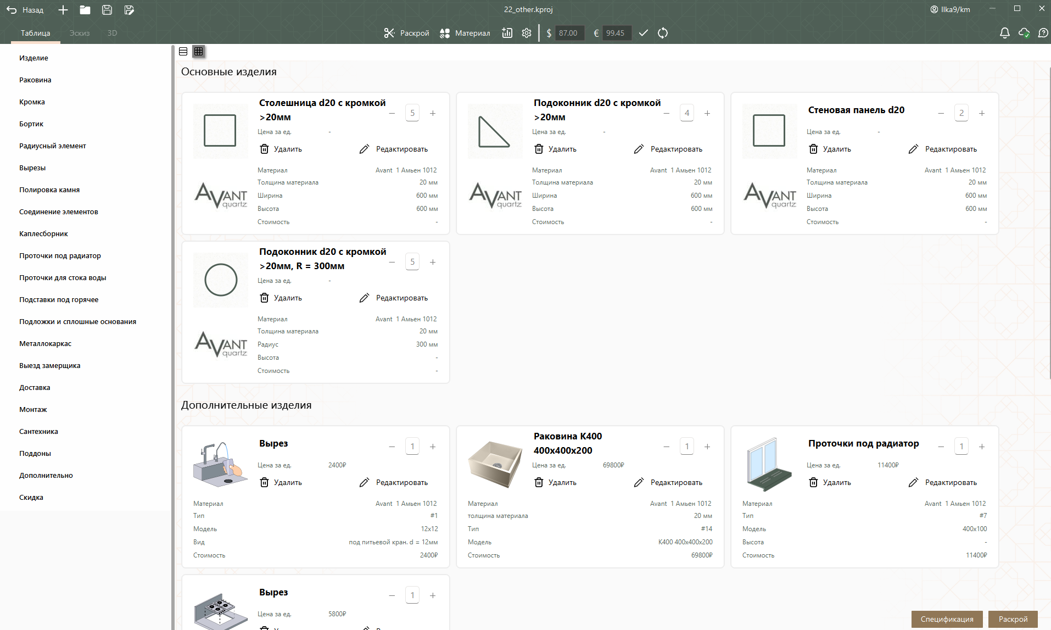This screenshot has width=1051, height=630.
Task: Click the save-as icon with pencil
Action: 129,10
